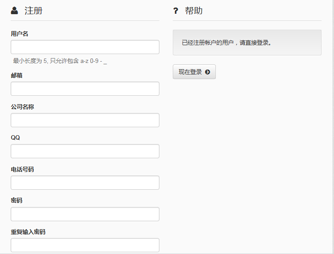
Task: Focus the 邮箱 input field
Action: 85,89
